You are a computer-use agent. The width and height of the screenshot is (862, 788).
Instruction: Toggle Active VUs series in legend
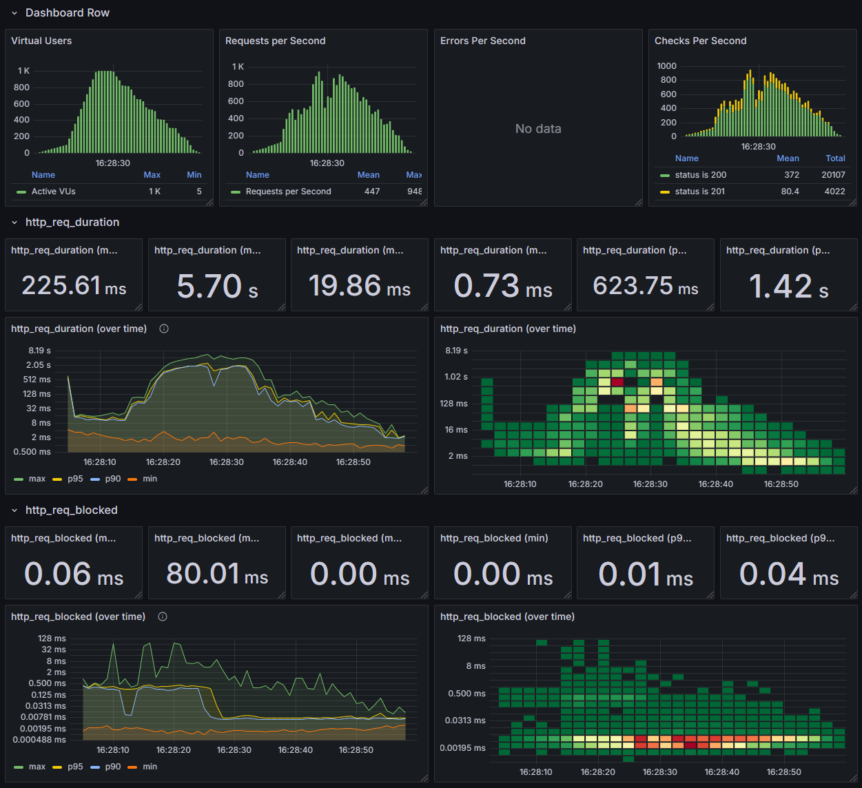54,191
